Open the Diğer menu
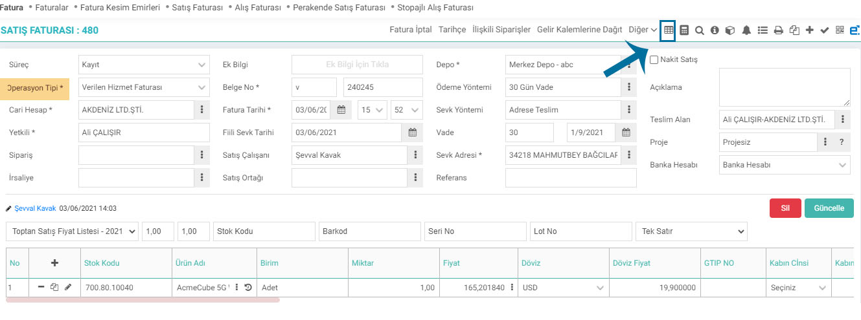 coord(642,30)
